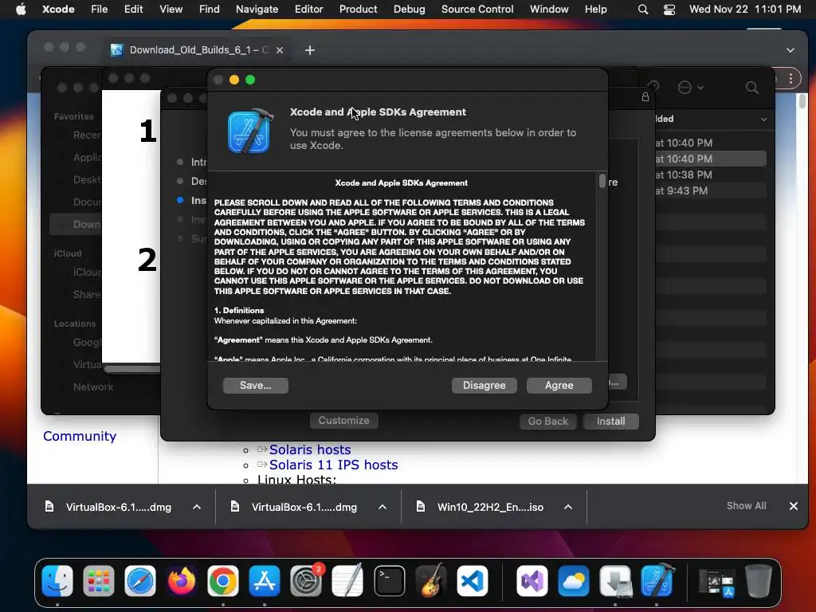Screen dimensions: 816x612
Task: Open the Navigate menu
Action: tap(257, 9)
